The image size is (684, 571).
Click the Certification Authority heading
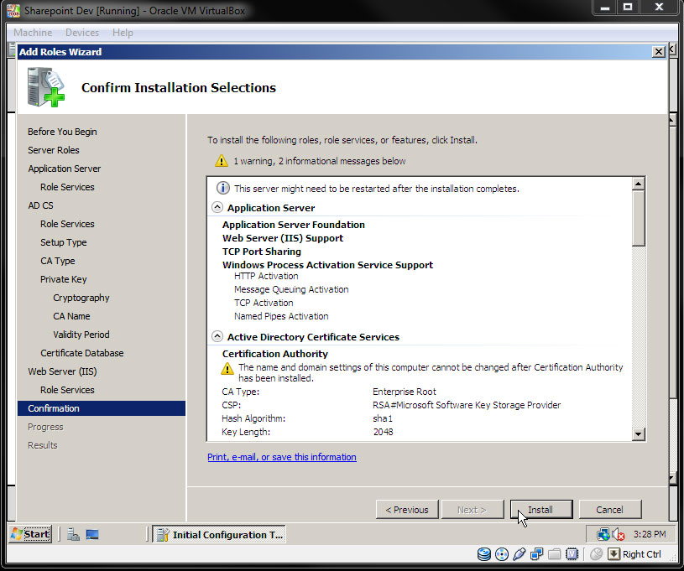click(274, 354)
